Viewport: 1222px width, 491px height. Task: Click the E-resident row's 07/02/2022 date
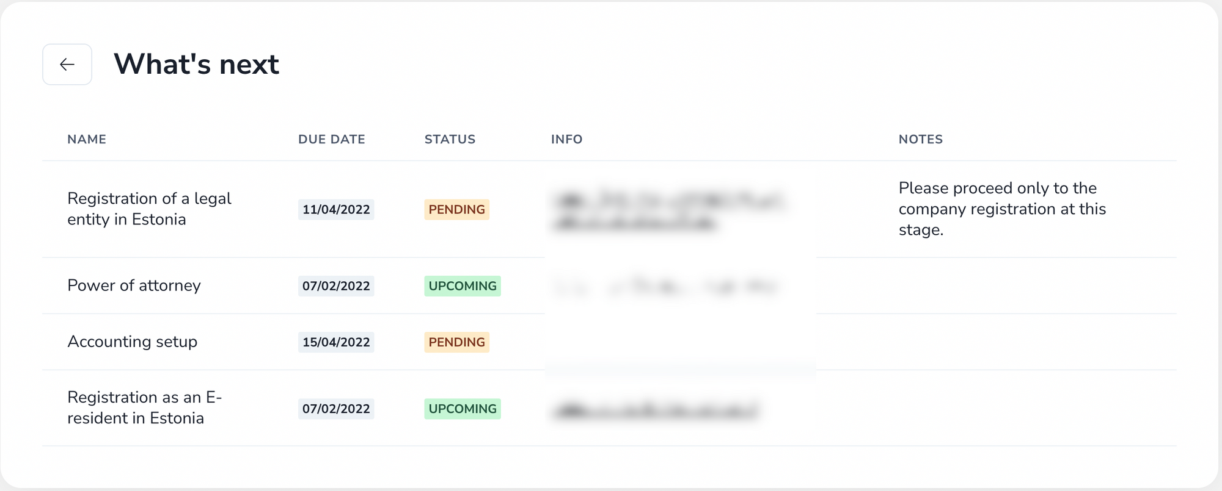point(336,409)
